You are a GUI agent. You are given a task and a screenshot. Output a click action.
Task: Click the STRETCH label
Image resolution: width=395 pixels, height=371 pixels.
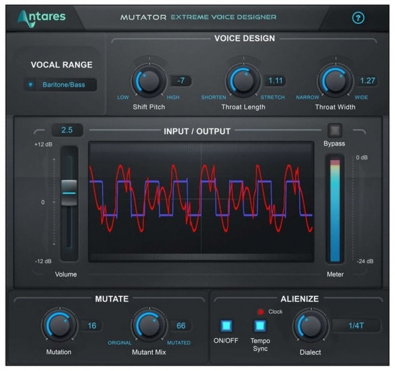pos(273,97)
